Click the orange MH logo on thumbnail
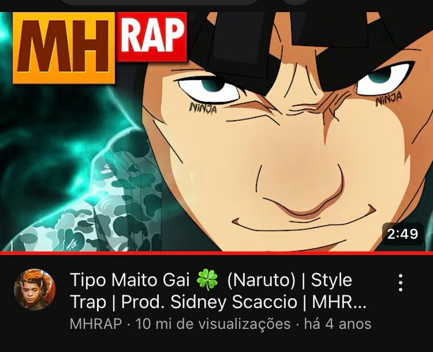Viewport: 433px width, 352px height. (x=64, y=48)
